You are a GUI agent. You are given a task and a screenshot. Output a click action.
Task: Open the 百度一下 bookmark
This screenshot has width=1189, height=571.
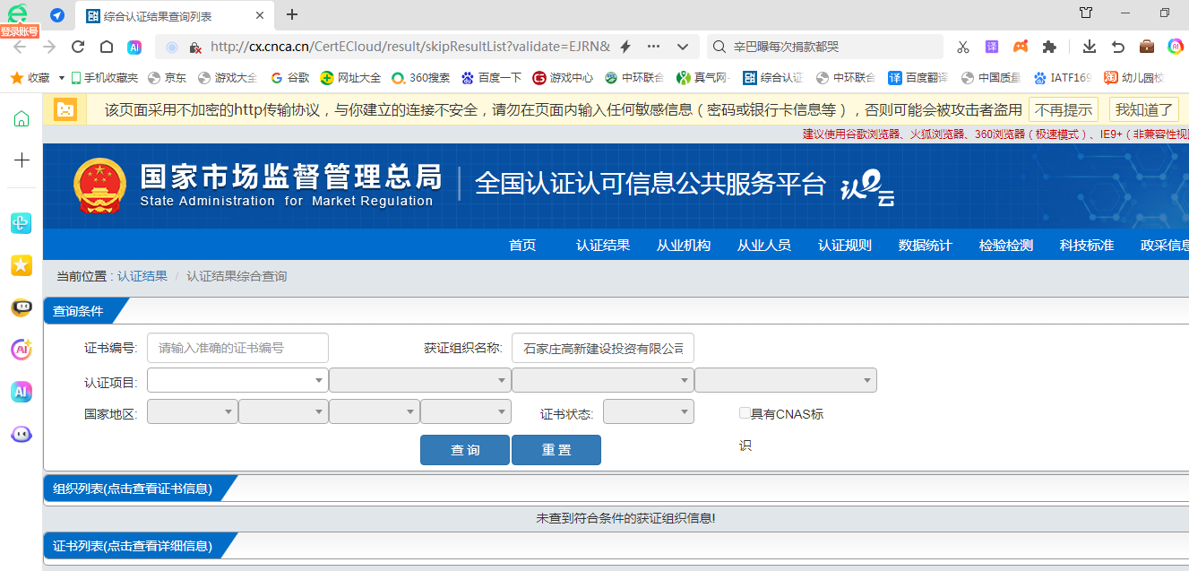(491, 78)
